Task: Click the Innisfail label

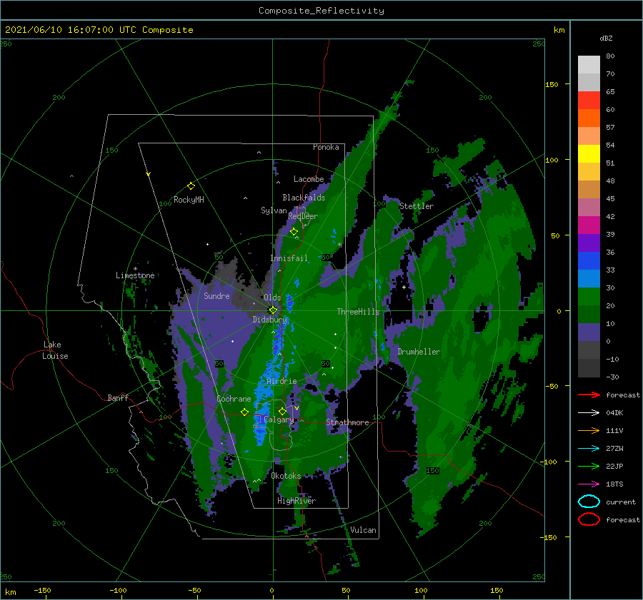Action: pyautogui.click(x=289, y=258)
